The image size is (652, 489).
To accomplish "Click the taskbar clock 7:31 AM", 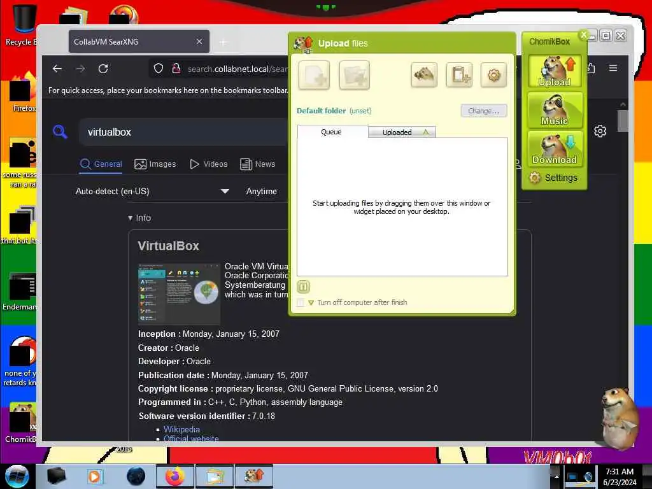I will pos(620,476).
